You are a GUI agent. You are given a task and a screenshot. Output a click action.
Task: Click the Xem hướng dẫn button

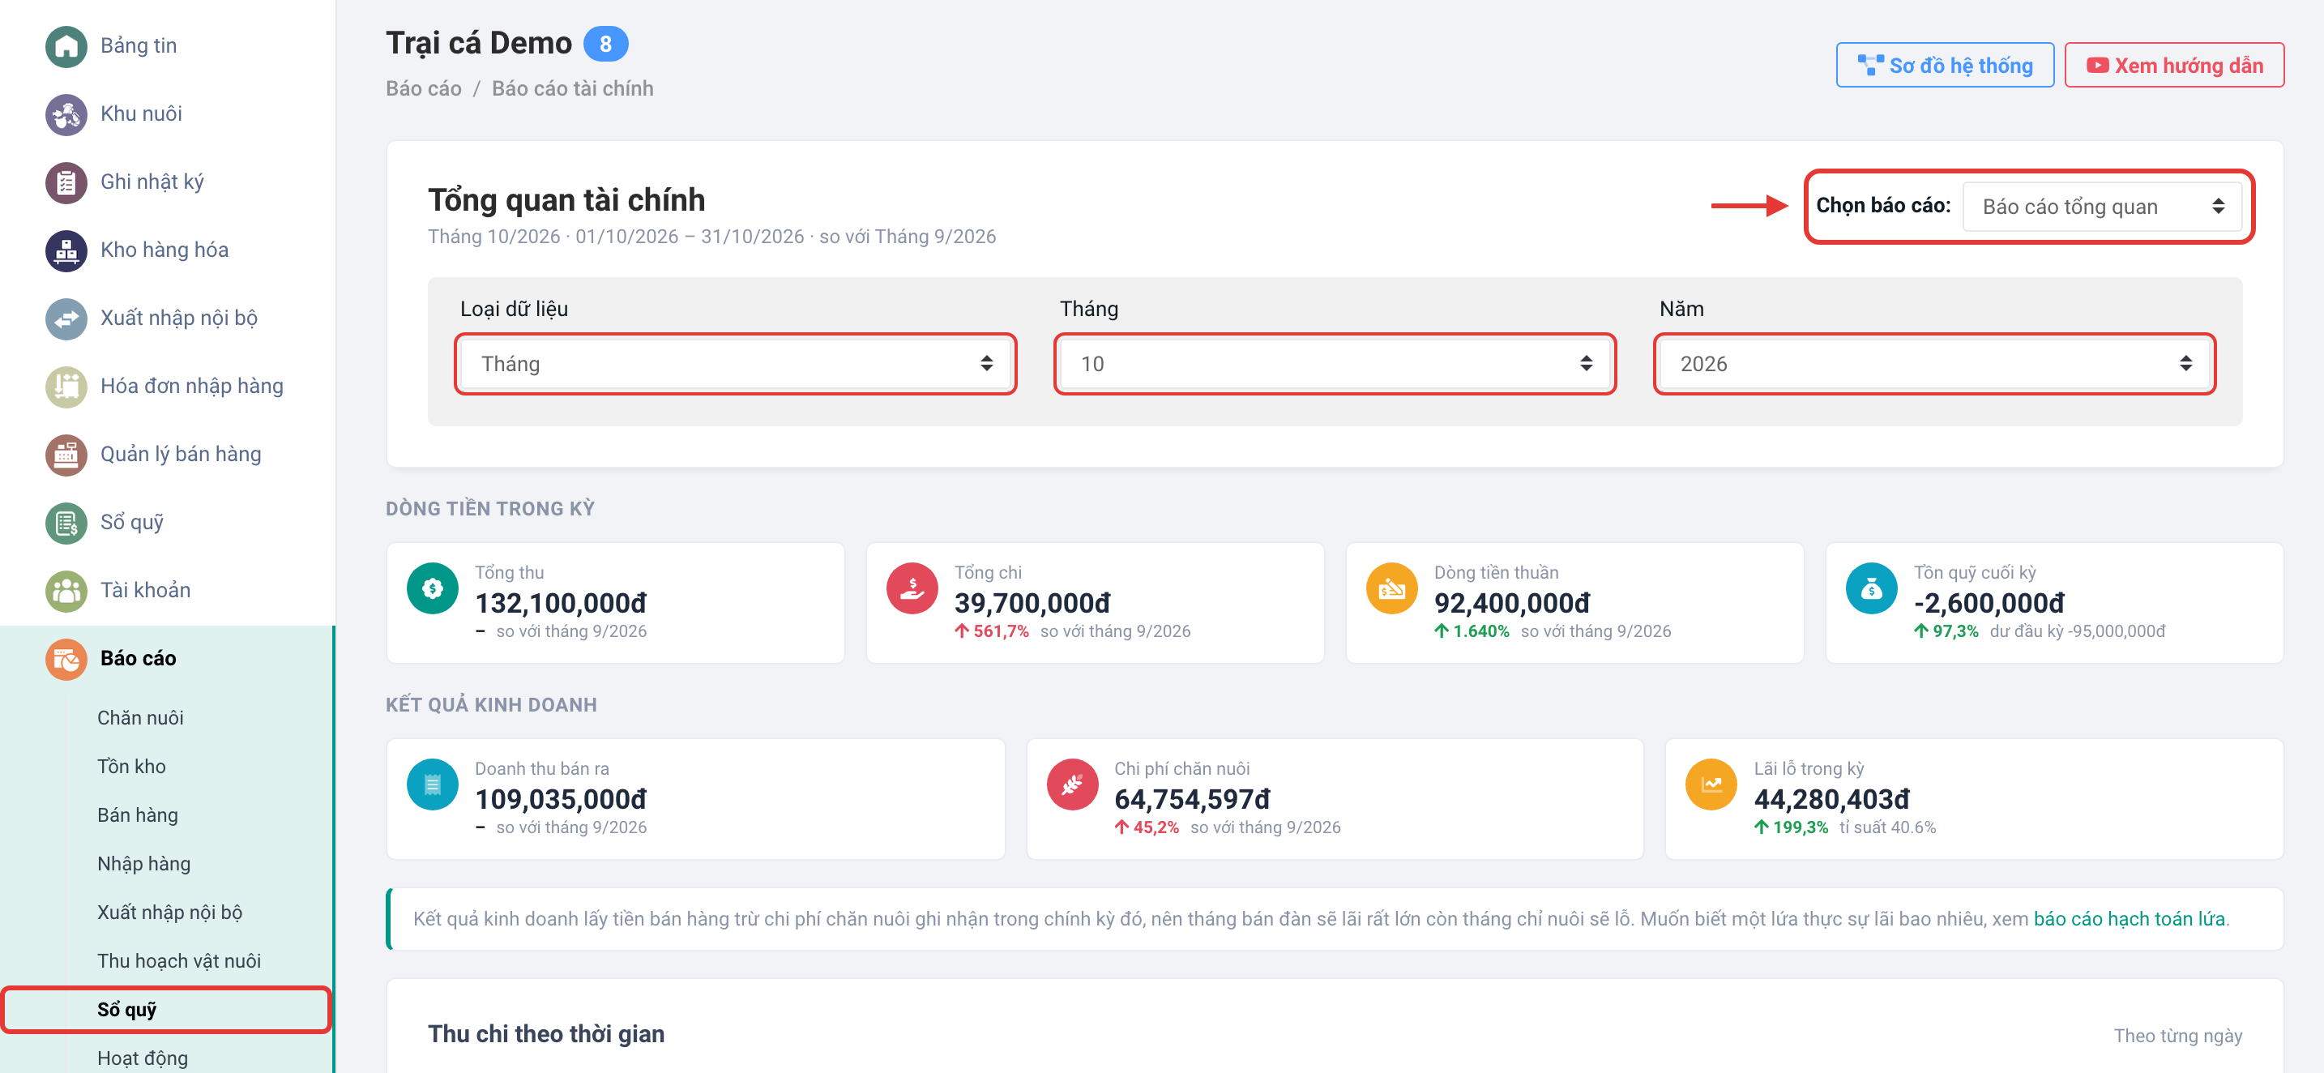pos(2174,65)
